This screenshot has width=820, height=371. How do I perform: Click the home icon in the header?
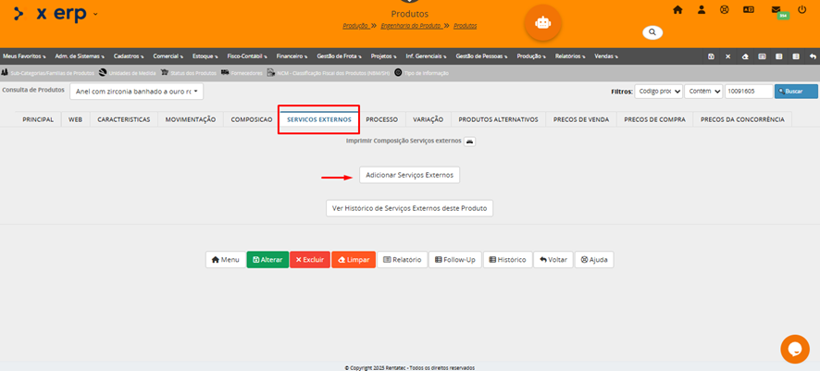tap(677, 10)
